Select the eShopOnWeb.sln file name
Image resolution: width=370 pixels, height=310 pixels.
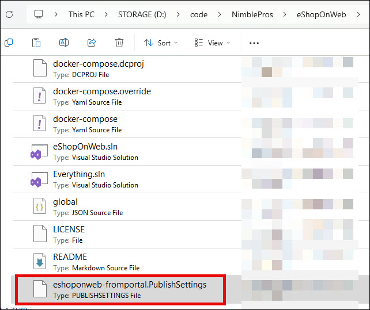pos(85,147)
